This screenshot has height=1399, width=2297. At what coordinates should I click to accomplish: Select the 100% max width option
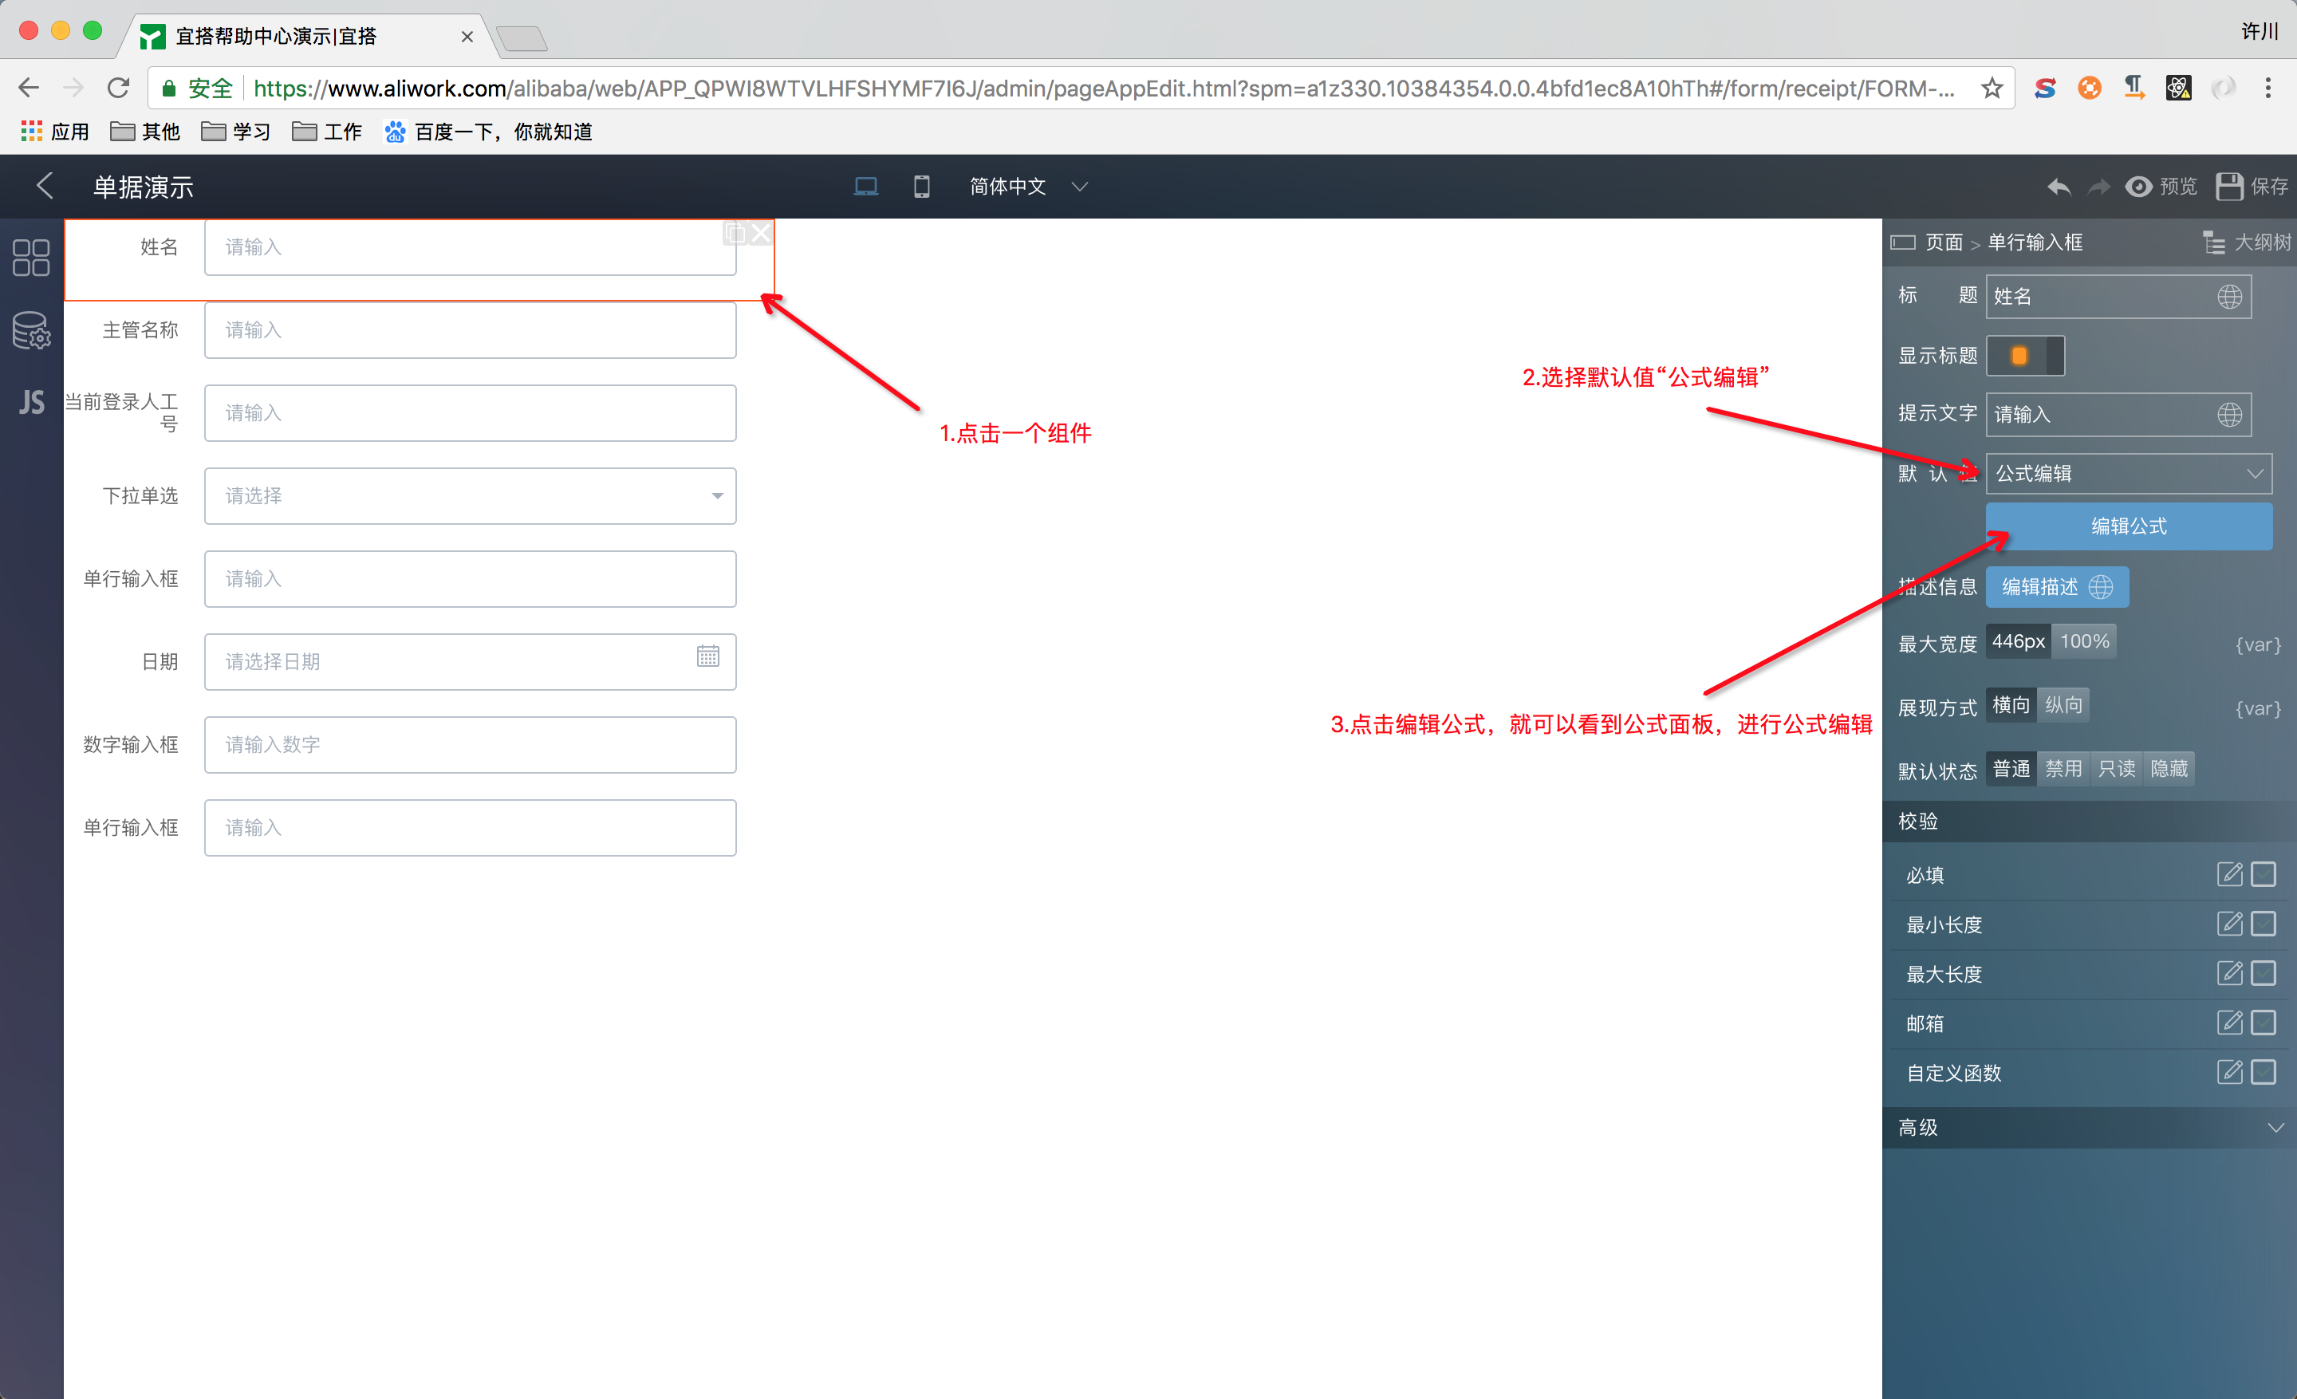point(2083,641)
